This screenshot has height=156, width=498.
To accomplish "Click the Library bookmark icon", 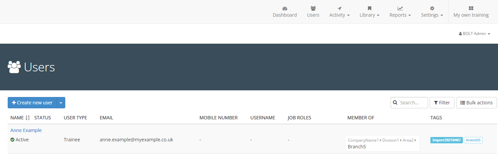I will 369,8.
